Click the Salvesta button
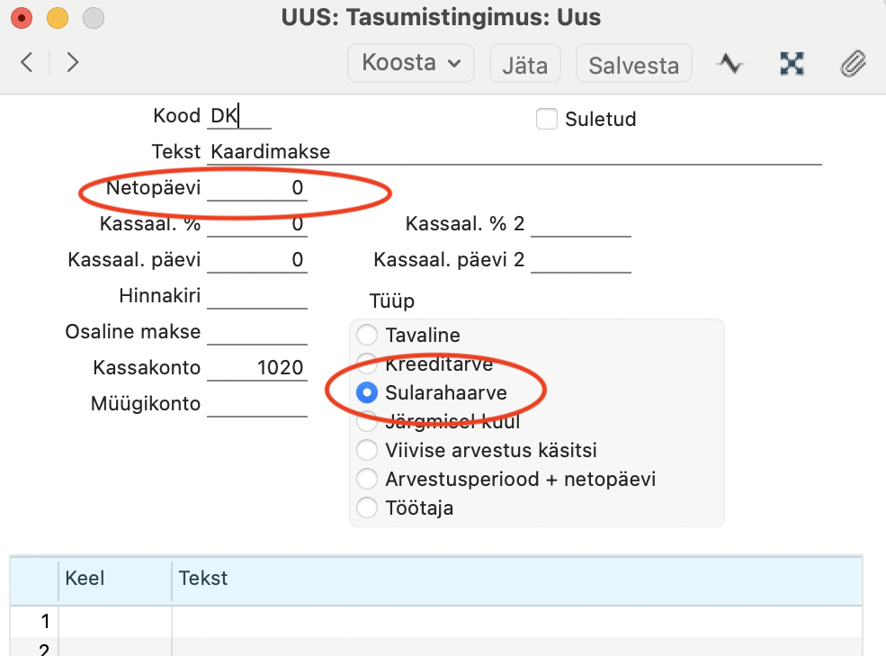Viewport: 886px width, 656px height. click(633, 63)
